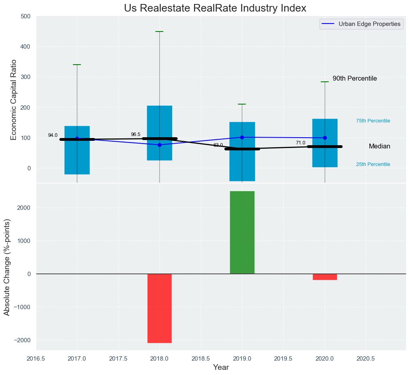The height and width of the screenshot is (375, 410).
Task: Select the green 2019 absolute change bar
Action: (x=242, y=232)
